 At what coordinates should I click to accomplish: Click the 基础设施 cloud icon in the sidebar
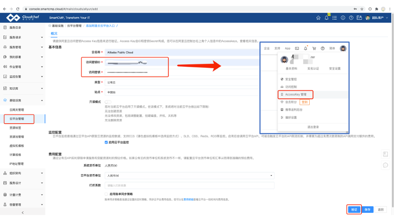pyautogui.click(x=5, y=100)
